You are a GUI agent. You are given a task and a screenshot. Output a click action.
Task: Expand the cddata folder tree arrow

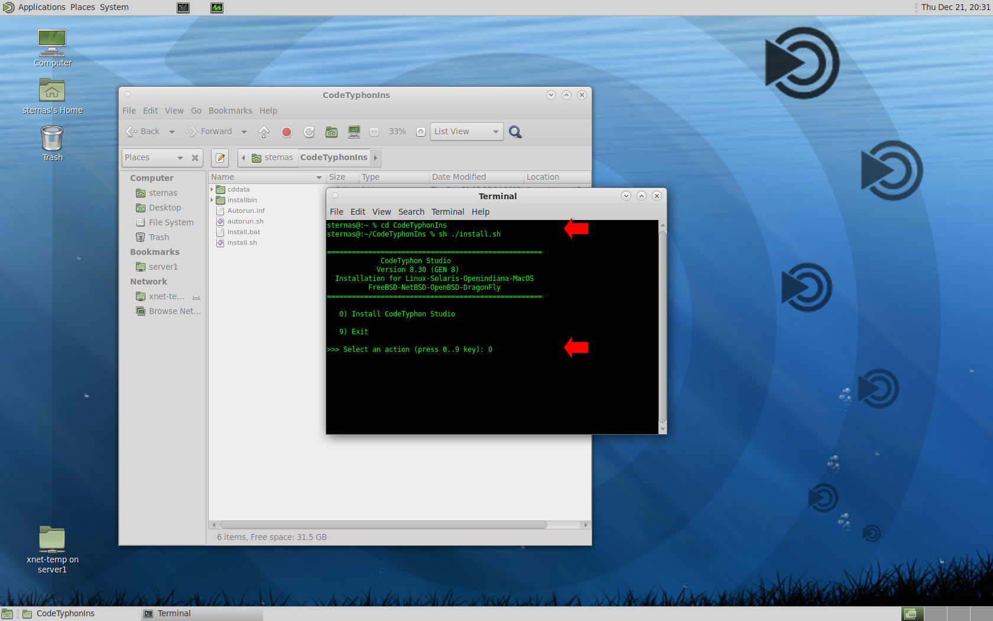(x=212, y=190)
